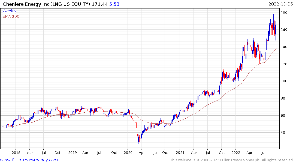This screenshot has height=164, width=293.
Task: Click the 2021 year label on time axis
Action: [180, 153]
